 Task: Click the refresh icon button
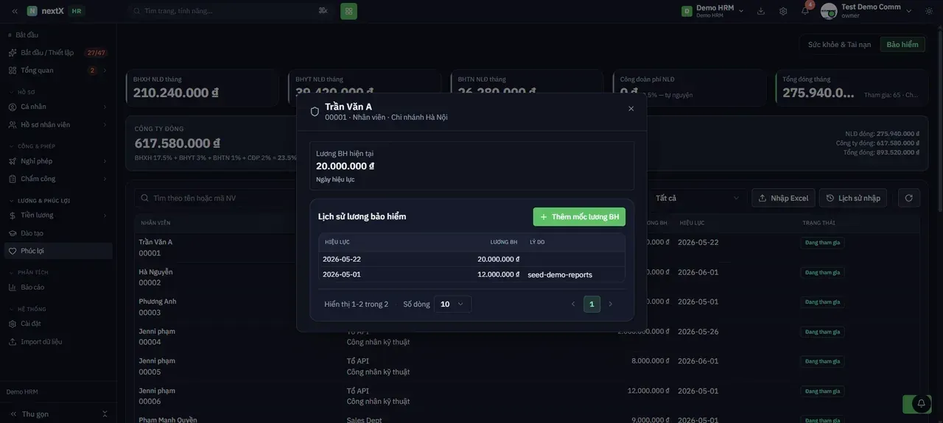click(x=908, y=198)
